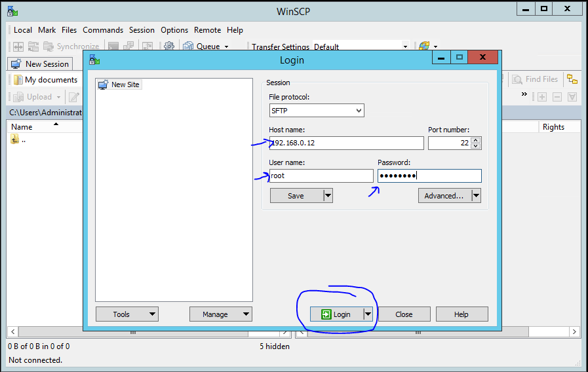Click the Queue toolbar icon

click(188, 46)
